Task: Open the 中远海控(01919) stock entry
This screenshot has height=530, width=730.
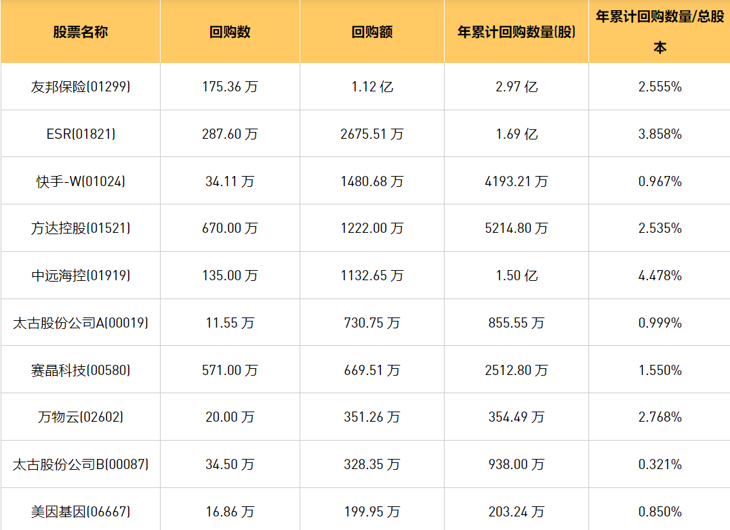Action: tap(80, 275)
